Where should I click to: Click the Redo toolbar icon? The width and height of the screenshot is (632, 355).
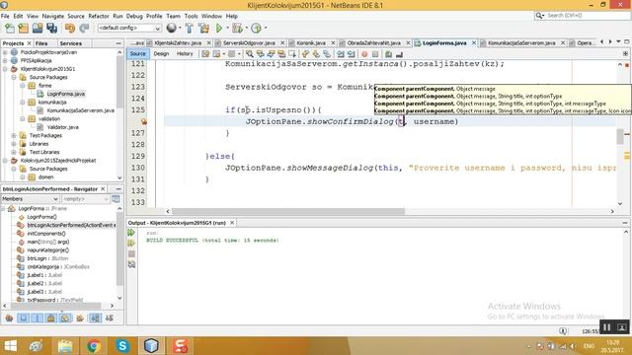pyautogui.click(x=84, y=29)
